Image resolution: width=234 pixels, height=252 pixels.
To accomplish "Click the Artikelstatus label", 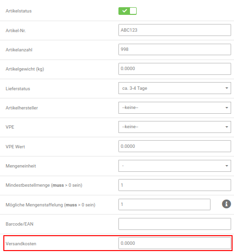I will (x=19, y=11).
